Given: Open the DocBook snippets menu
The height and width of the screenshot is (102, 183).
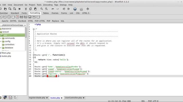Looking at the screenshot, I should pos(22,21).
